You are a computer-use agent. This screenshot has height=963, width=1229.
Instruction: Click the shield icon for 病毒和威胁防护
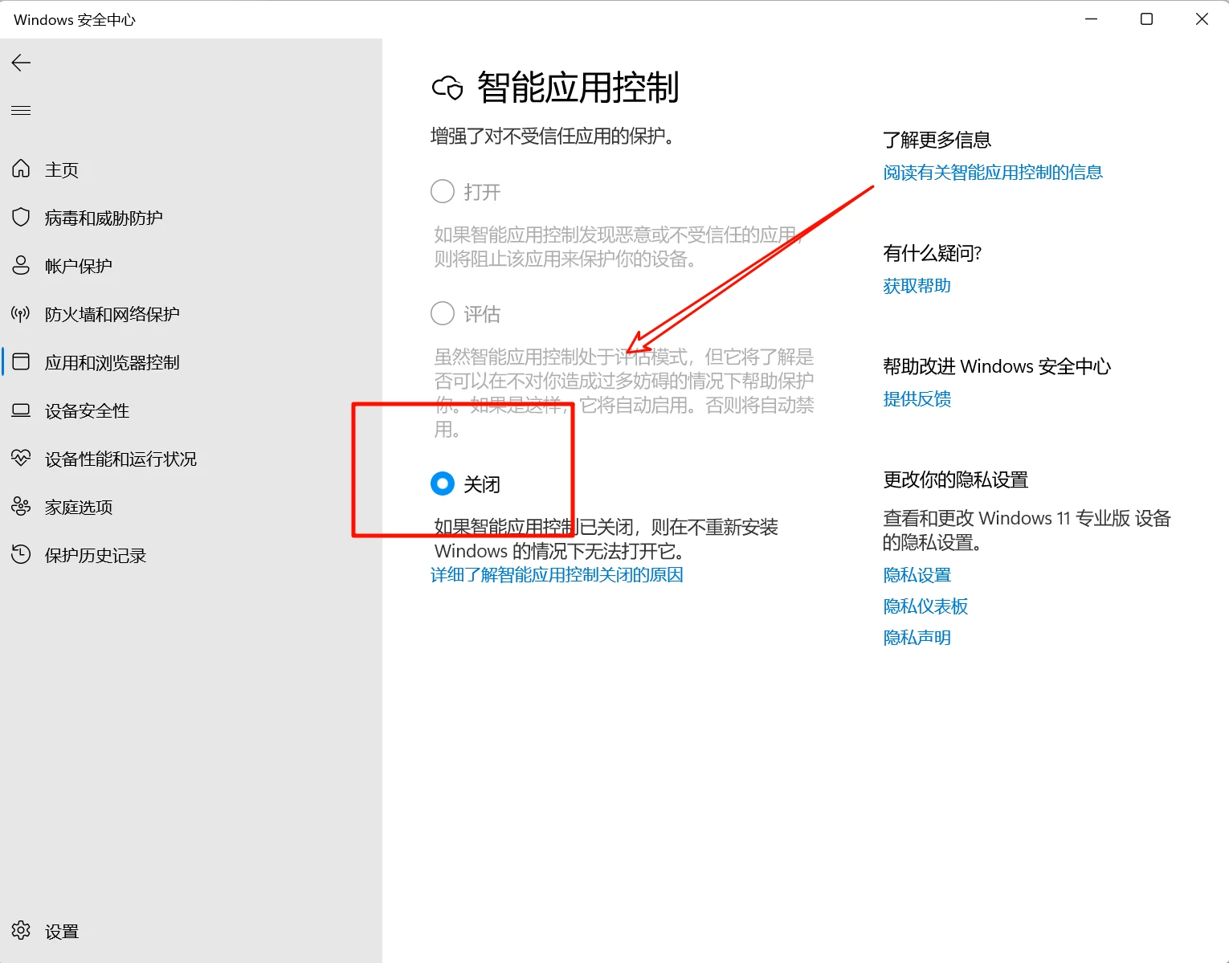pyautogui.click(x=22, y=218)
